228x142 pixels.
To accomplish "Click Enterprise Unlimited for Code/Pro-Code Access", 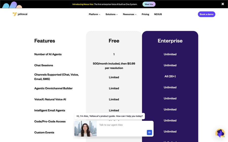I will [170, 120].
